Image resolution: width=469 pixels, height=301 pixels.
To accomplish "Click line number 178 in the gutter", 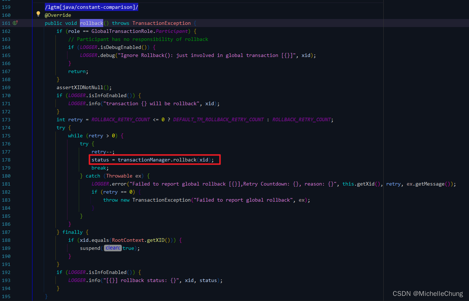I will [x=6, y=160].
